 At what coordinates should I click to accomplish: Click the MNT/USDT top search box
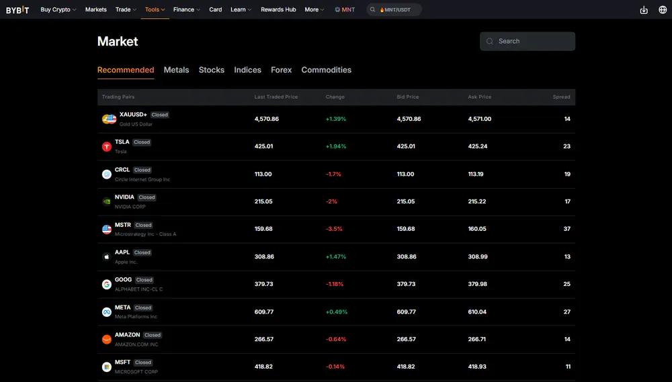click(394, 9)
